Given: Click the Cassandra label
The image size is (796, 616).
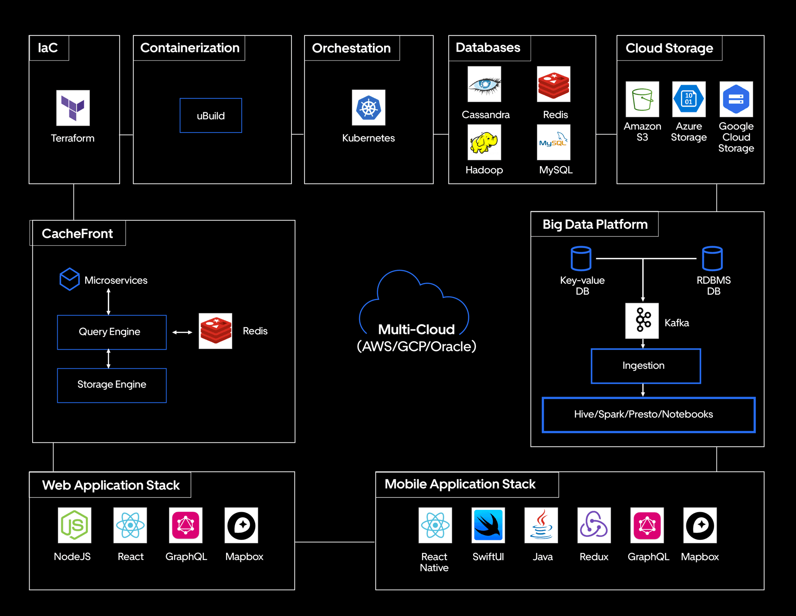Looking at the screenshot, I should [x=486, y=115].
